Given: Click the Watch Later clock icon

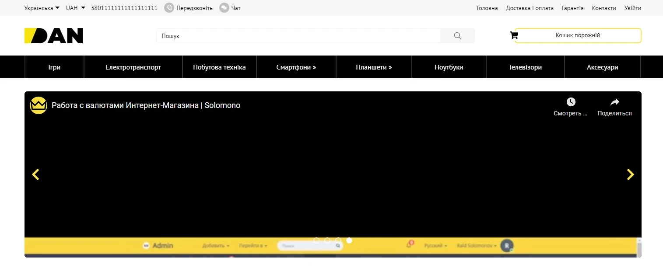Looking at the screenshot, I should 571,102.
